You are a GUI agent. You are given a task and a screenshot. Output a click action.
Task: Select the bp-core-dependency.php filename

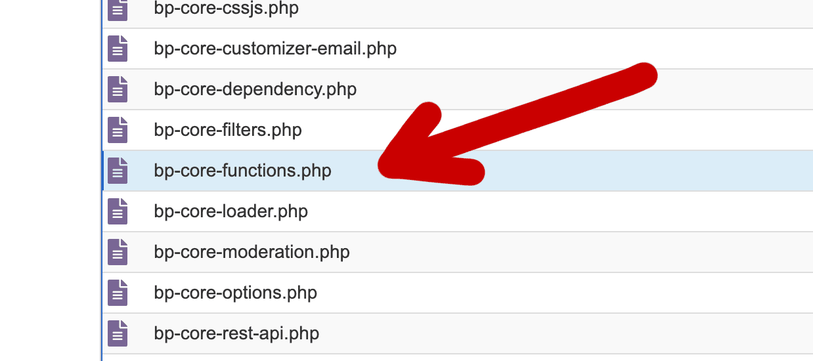click(x=255, y=89)
